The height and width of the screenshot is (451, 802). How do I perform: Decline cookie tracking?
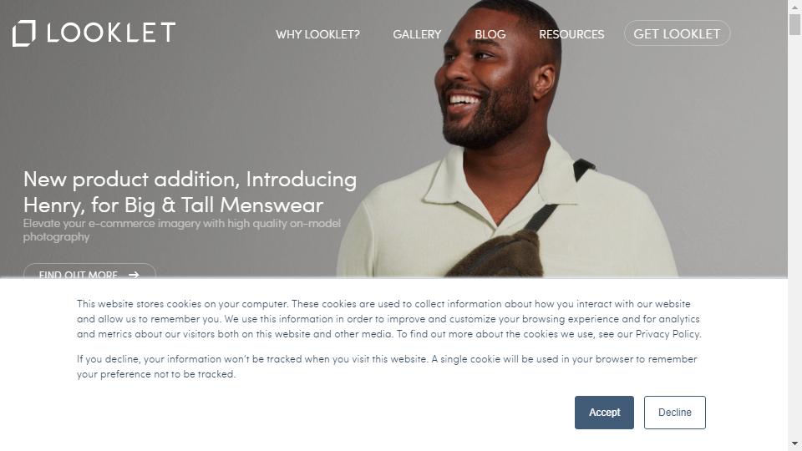675,412
